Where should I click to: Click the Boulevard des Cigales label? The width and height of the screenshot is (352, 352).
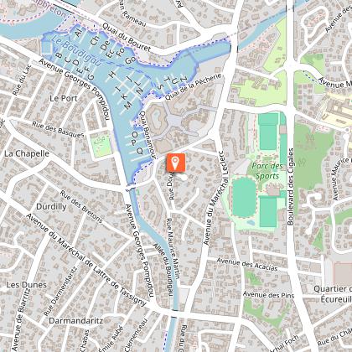coord(291,187)
